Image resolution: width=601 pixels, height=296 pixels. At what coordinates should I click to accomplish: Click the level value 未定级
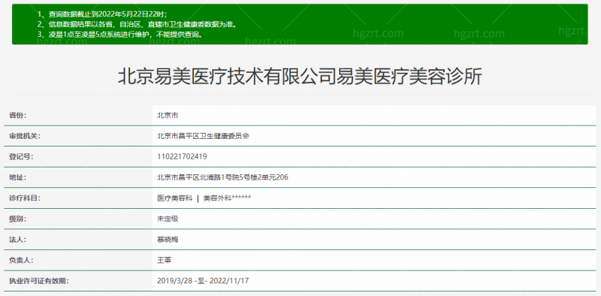pos(168,219)
